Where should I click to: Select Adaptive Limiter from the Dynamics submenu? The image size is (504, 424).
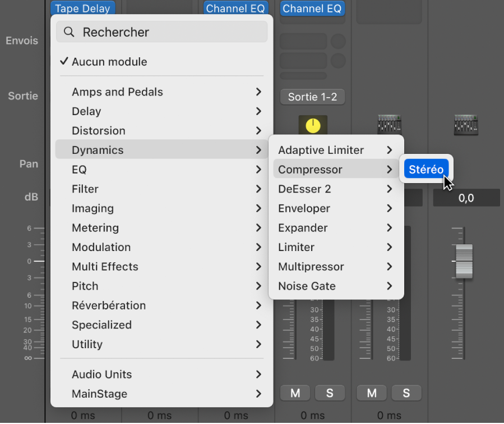[320, 150]
